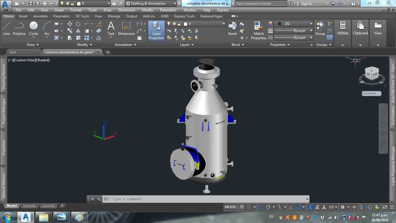Viewport: 396px width, 223px height.
Task: Insert a Table from Annotation panel
Action: (139, 38)
